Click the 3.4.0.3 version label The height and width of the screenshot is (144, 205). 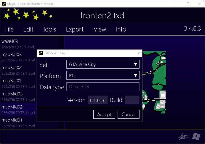[192, 29]
